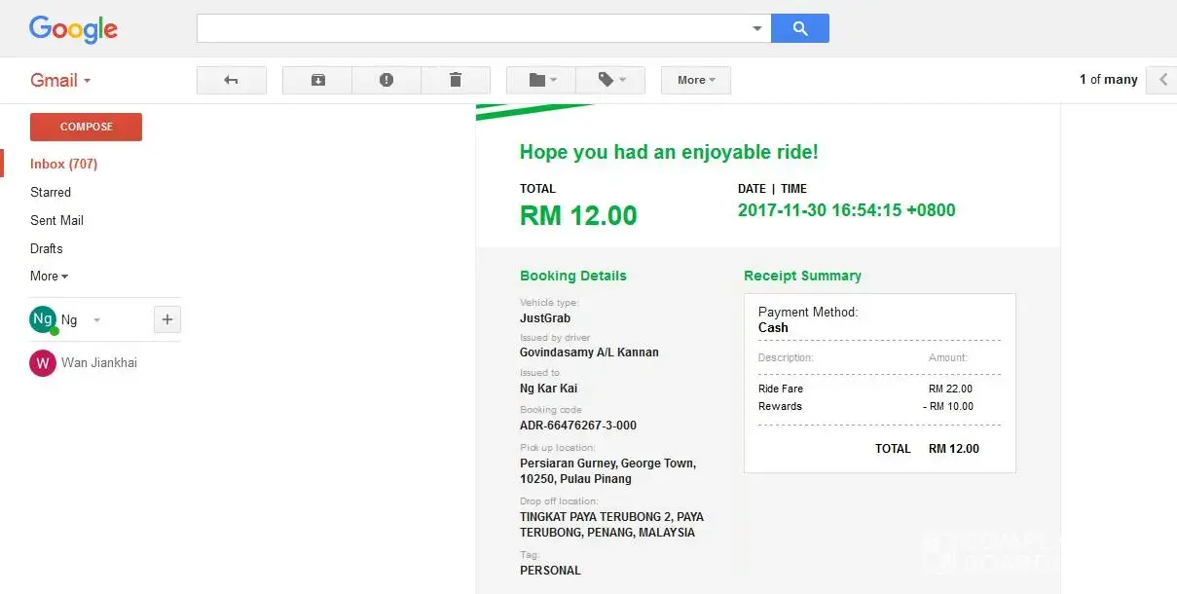The width and height of the screenshot is (1177, 594).
Task: Click the Ng profile avatar
Action: click(42, 319)
